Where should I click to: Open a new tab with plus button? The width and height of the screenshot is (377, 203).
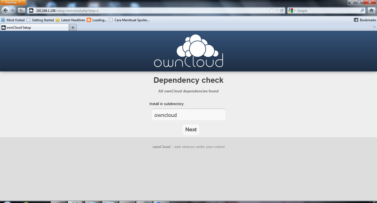click(73, 28)
